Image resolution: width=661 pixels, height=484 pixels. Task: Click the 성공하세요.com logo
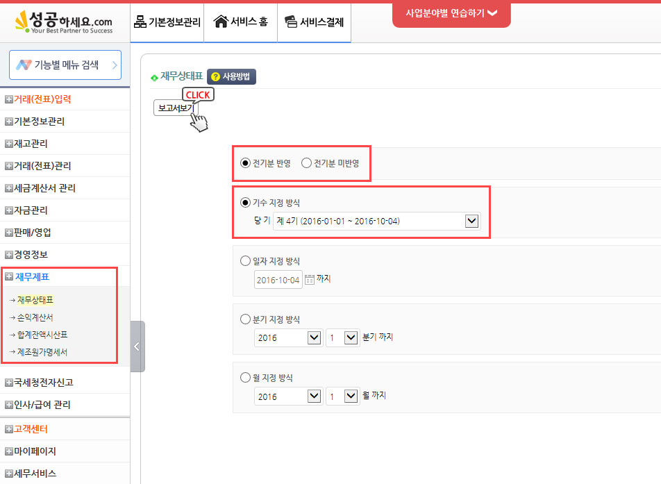pyautogui.click(x=64, y=22)
